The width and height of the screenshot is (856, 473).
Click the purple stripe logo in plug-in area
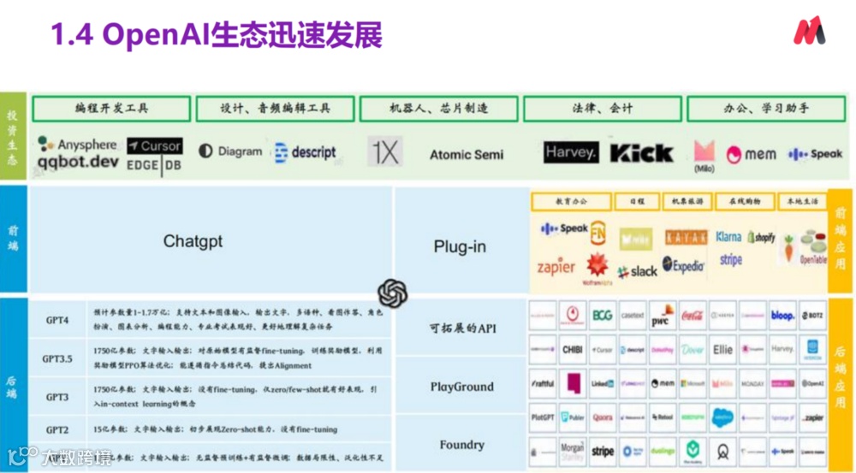pyautogui.click(x=730, y=260)
